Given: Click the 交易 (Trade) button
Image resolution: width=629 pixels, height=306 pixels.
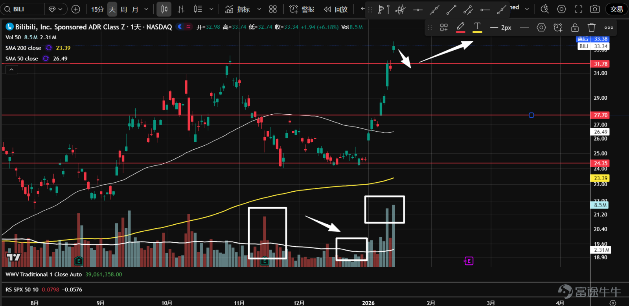Looking at the screenshot, I should click(x=616, y=9).
